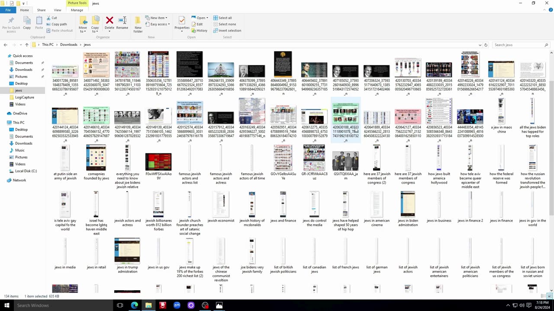Click the taskbar clock showing 7:18 PM
Image resolution: width=554 pixels, height=311 pixels.
click(542, 305)
